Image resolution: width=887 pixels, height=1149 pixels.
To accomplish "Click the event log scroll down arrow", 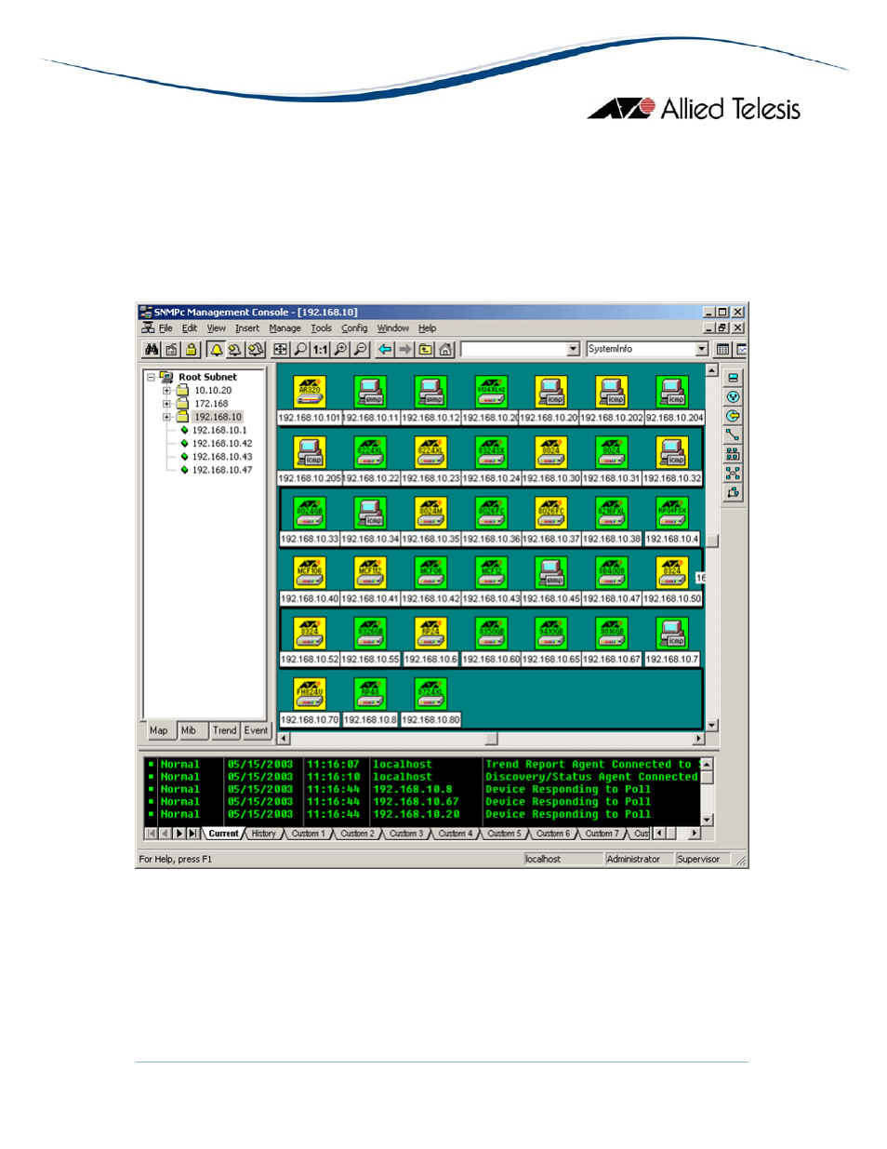I will (x=708, y=820).
